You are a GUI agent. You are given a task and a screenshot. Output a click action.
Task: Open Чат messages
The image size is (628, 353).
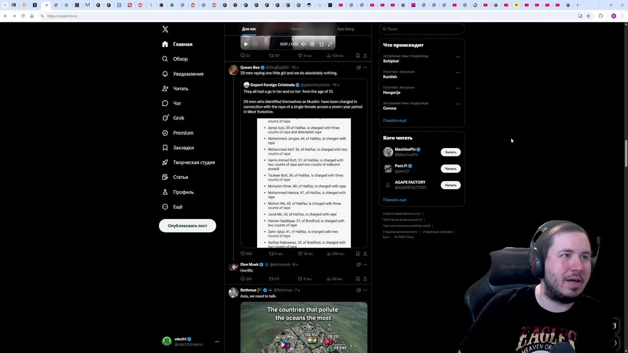click(x=172, y=103)
